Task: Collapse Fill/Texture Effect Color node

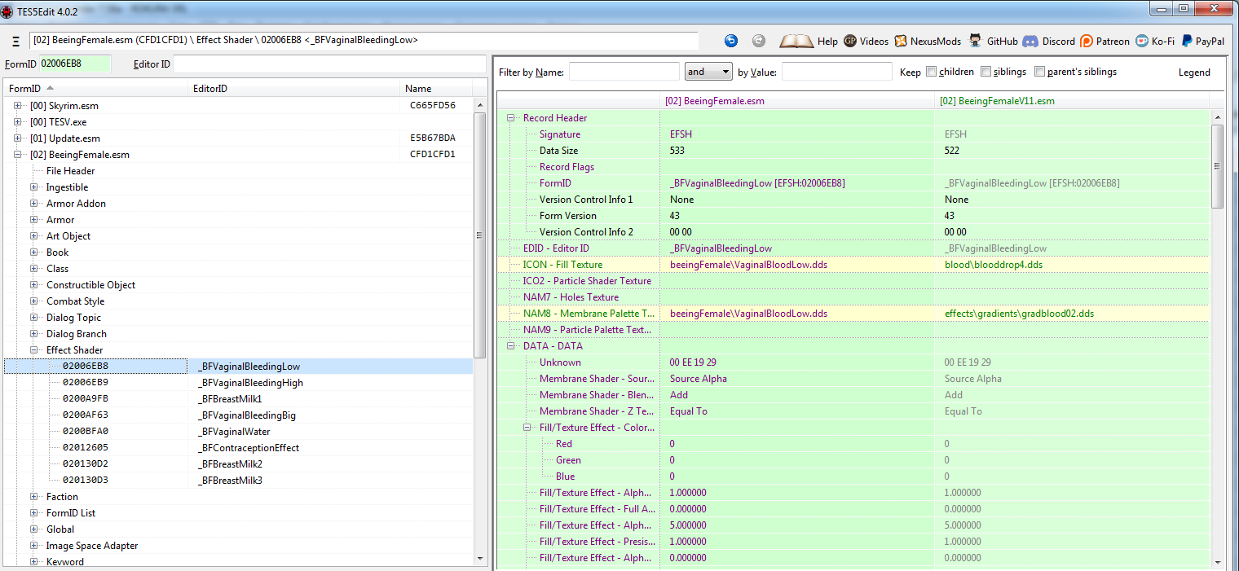Action: point(527,428)
